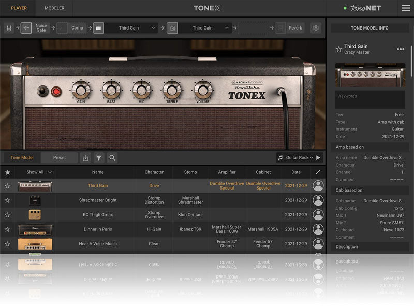Open user profile icon in Third Gain row
This screenshot has width=414, height=306.
pos(318,186)
